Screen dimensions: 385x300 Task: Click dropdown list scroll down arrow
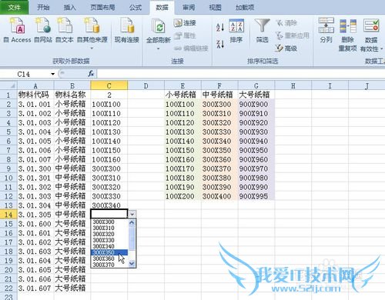click(132, 263)
